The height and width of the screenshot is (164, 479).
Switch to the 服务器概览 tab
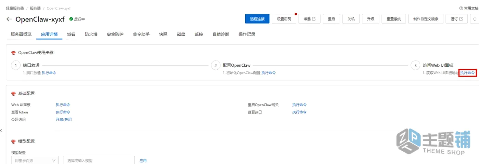click(x=21, y=34)
